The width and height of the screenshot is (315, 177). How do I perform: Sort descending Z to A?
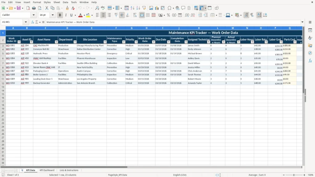[138, 8]
